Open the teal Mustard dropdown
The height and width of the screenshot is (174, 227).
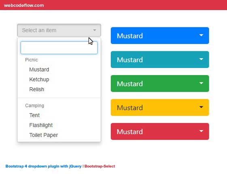[x=160, y=59]
